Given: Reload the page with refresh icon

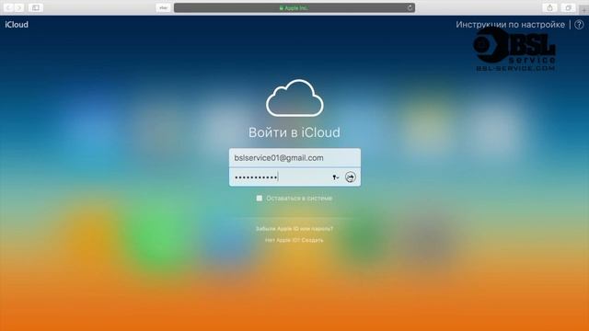Looking at the screenshot, I should coord(410,8).
